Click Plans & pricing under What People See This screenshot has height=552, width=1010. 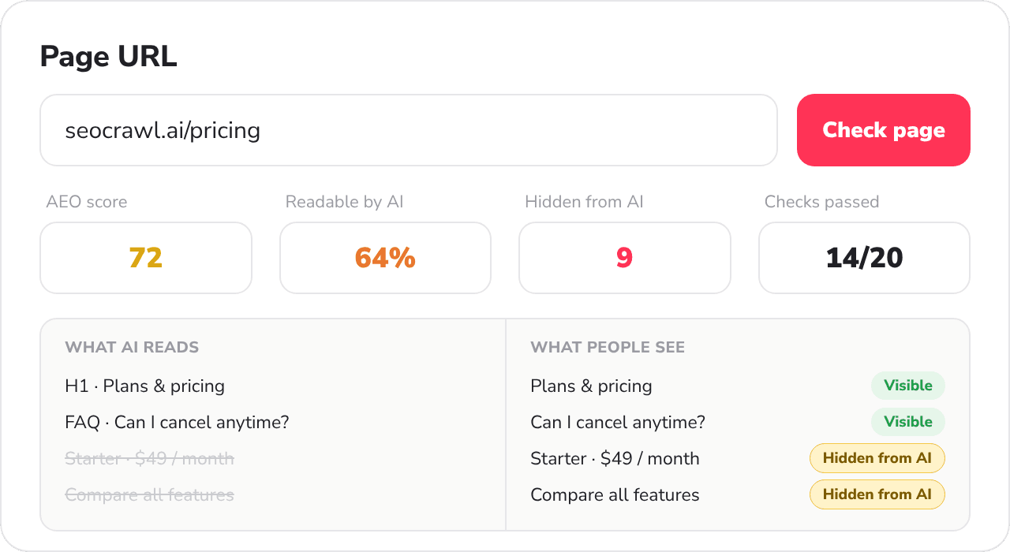(591, 386)
